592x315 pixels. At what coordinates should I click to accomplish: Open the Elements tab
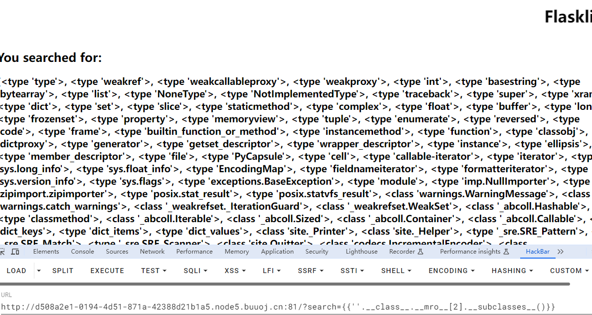click(46, 252)
